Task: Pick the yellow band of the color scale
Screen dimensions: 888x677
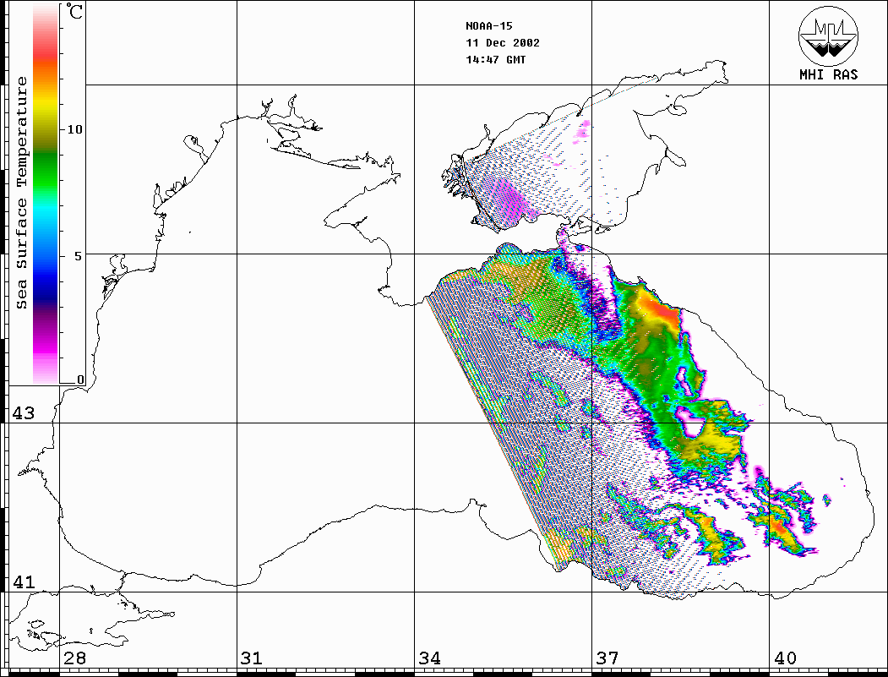Action: [46, 105]
